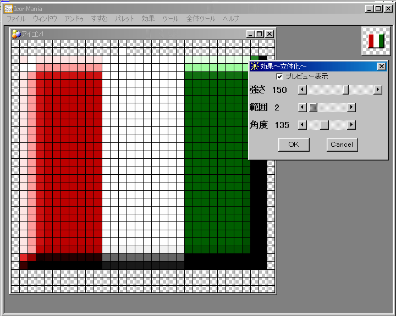Click the 角度 value 135
The width and height of the screenshot is (396, 316).
click(x=282, y=125)
